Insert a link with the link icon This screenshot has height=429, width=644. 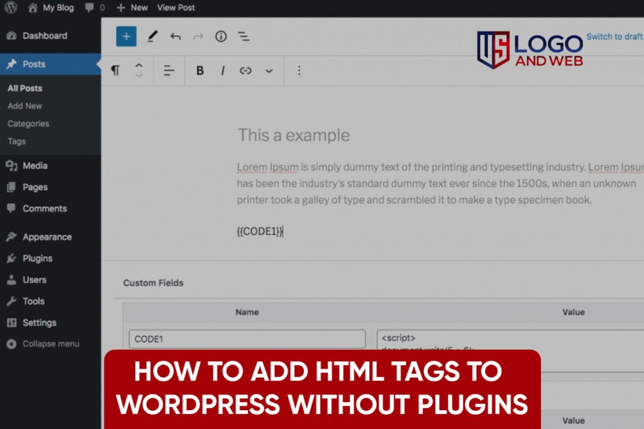click(245, 70)
